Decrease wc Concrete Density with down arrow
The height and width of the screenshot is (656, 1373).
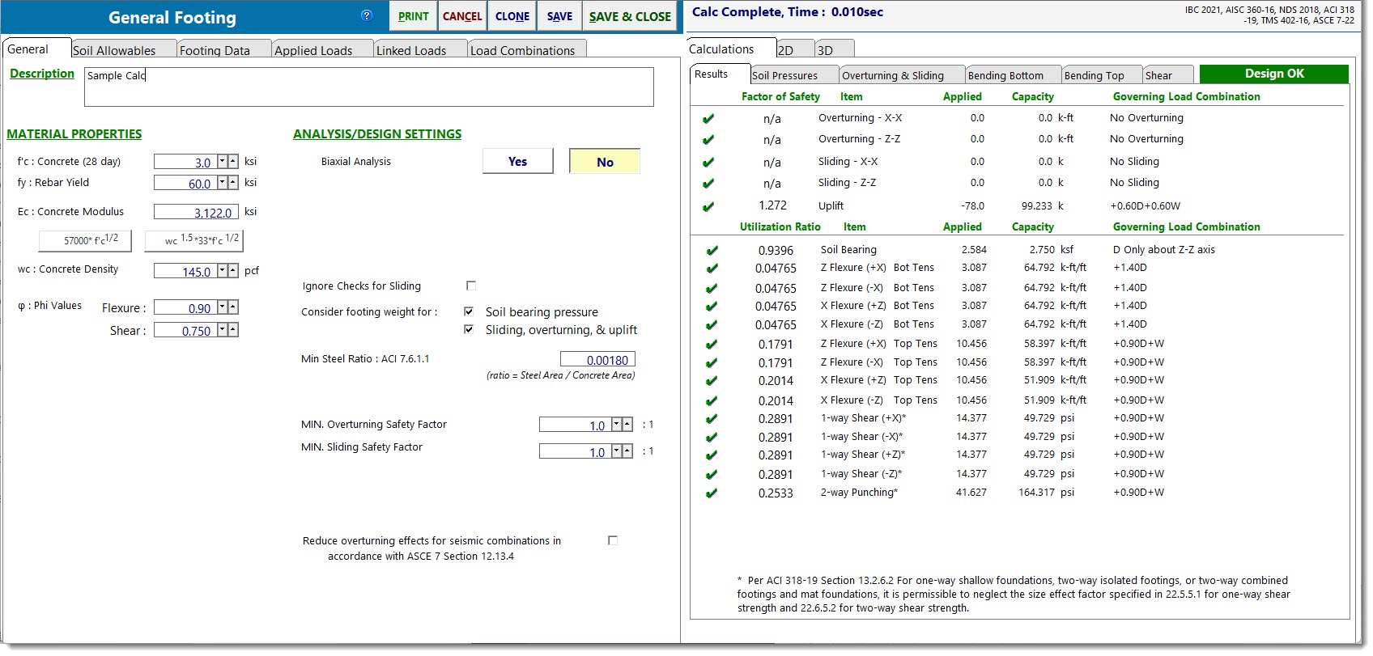(x=222, y=271)
